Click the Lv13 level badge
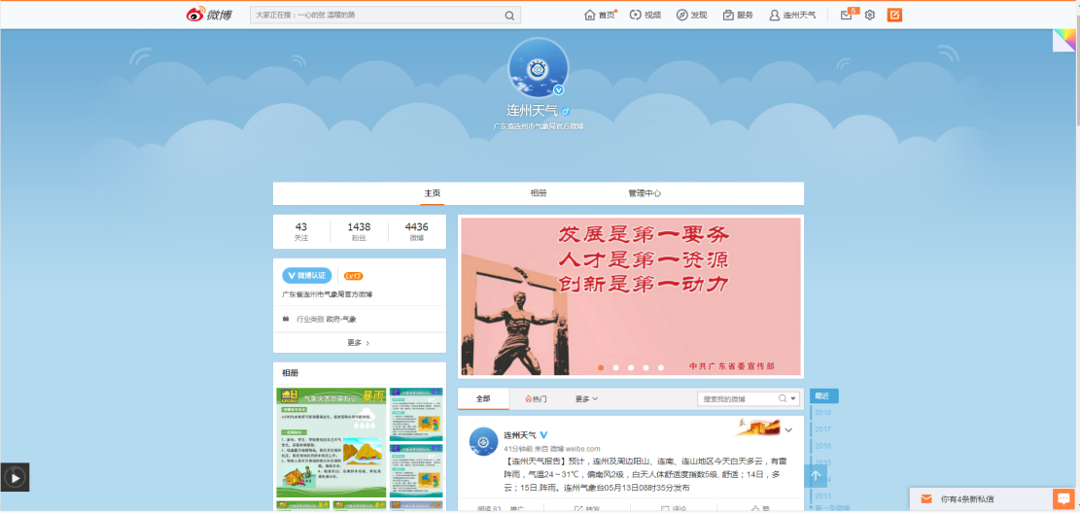 (x=353, y=276)
